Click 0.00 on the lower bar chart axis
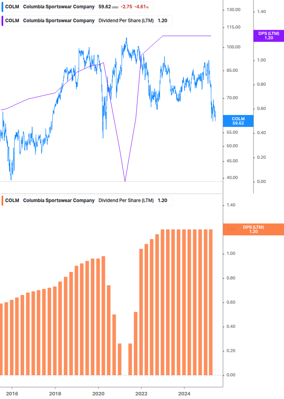This screenshot has width=284, height=399. pos(231,375)
